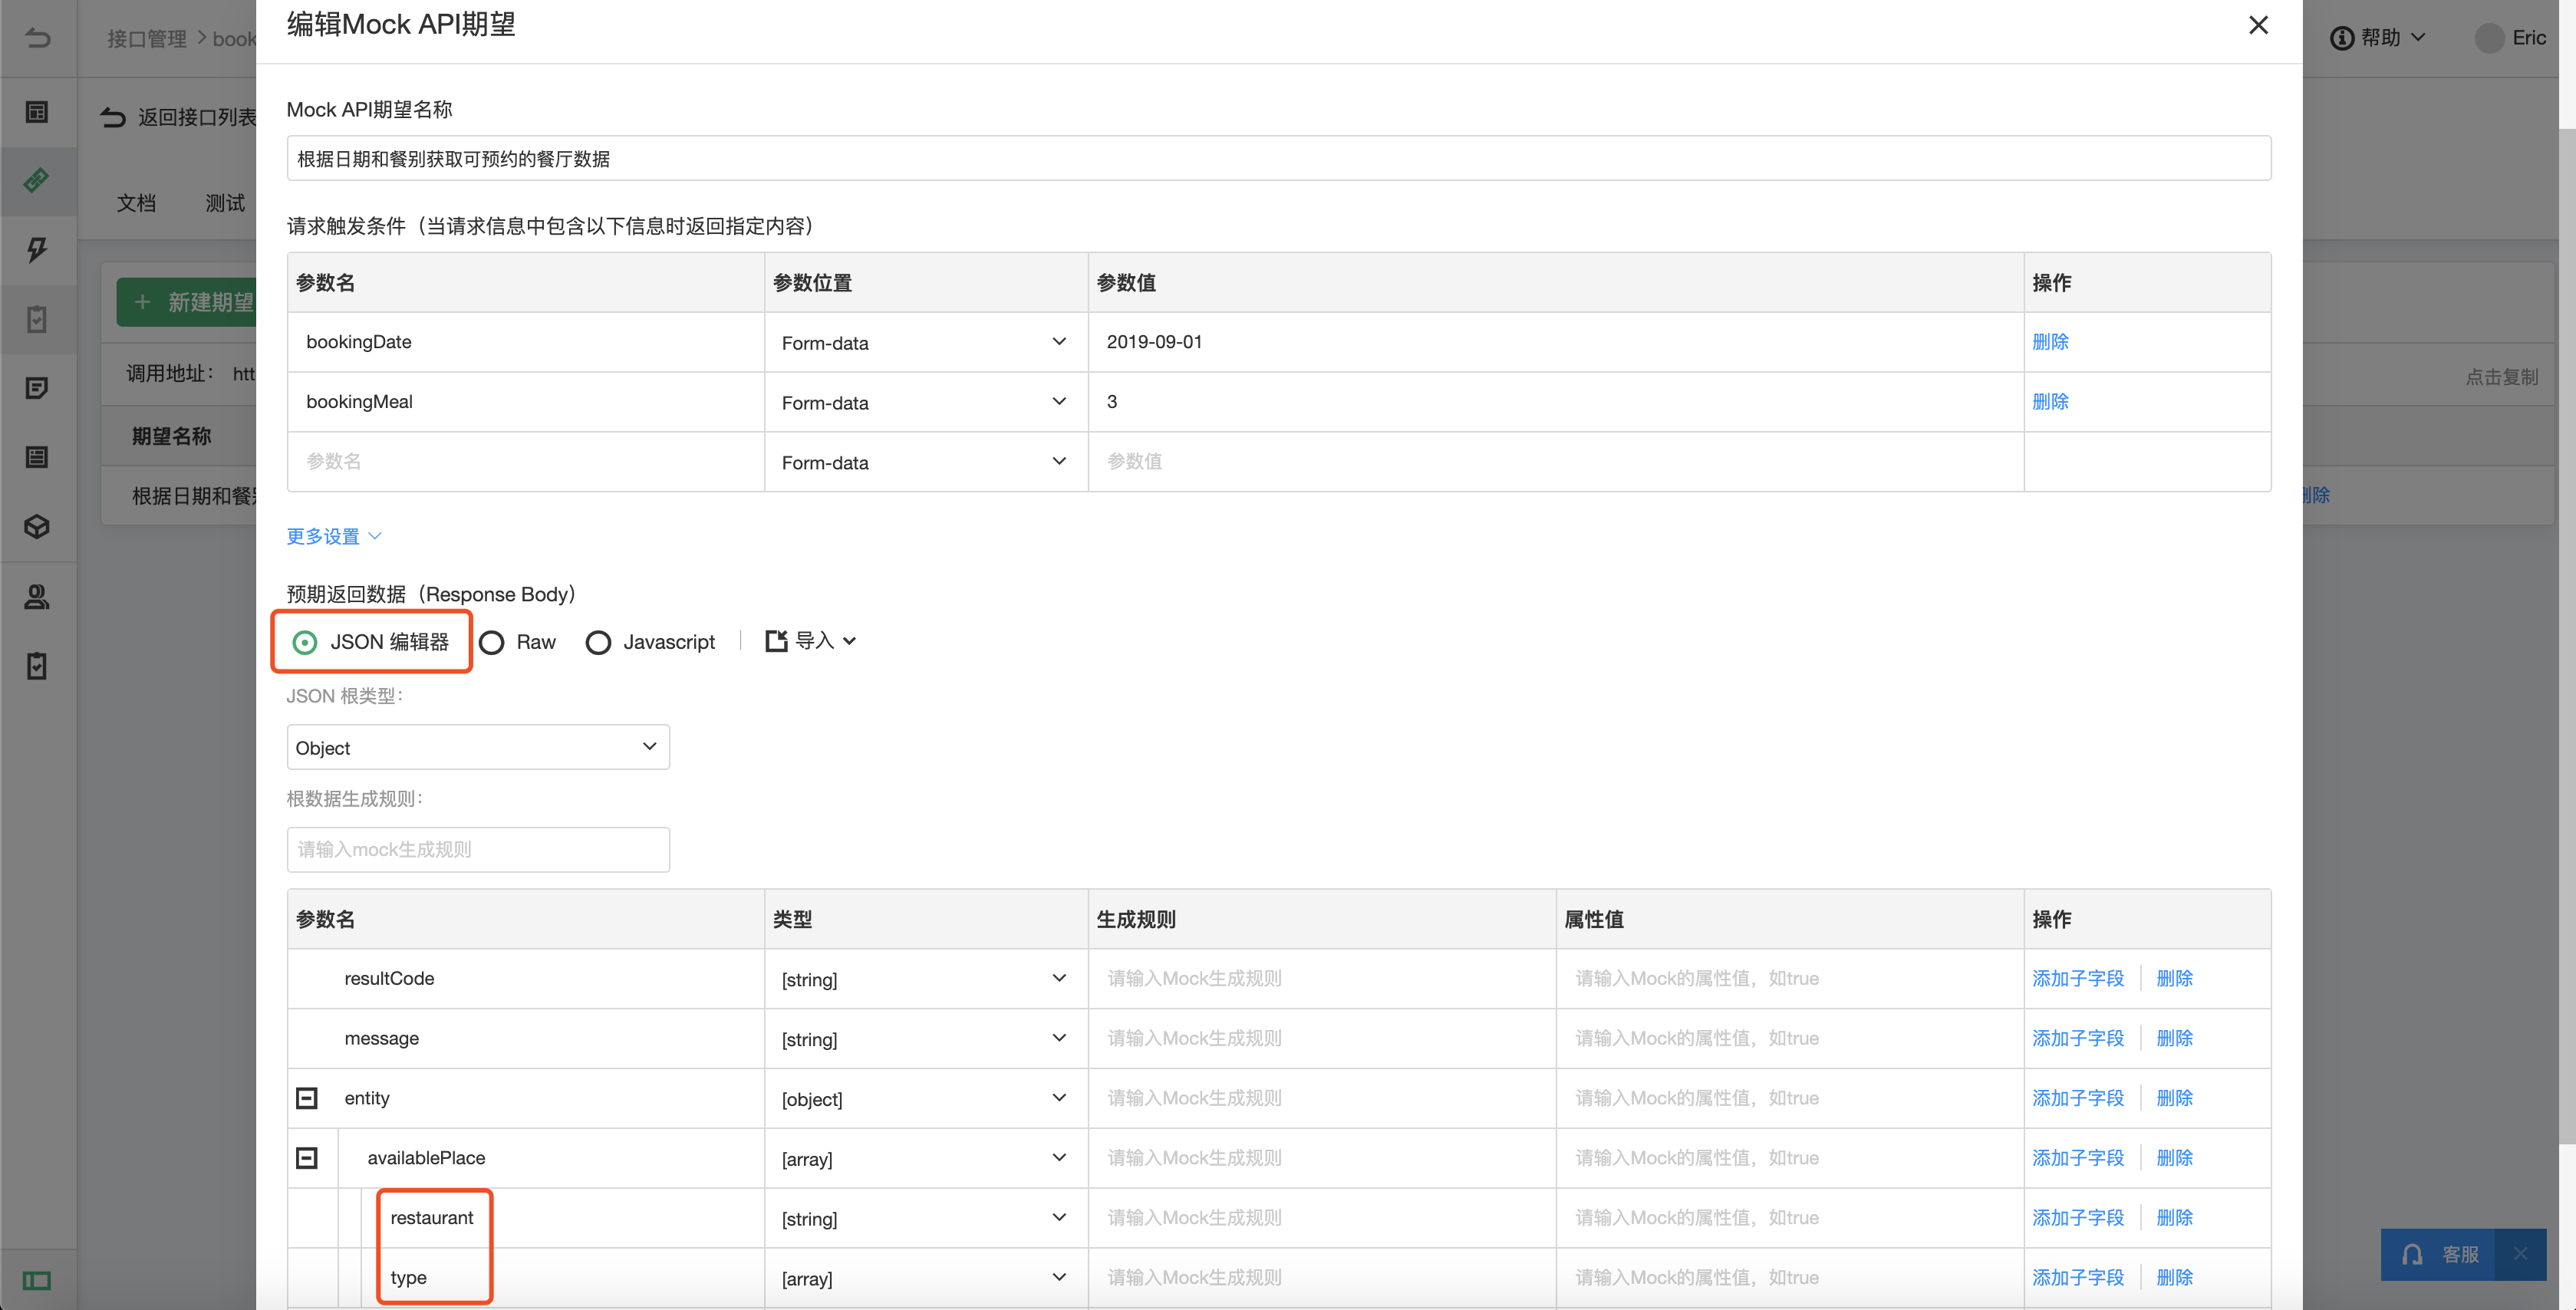
Task: Click the green 新建期望 button
Action: (x=187, y=302)
